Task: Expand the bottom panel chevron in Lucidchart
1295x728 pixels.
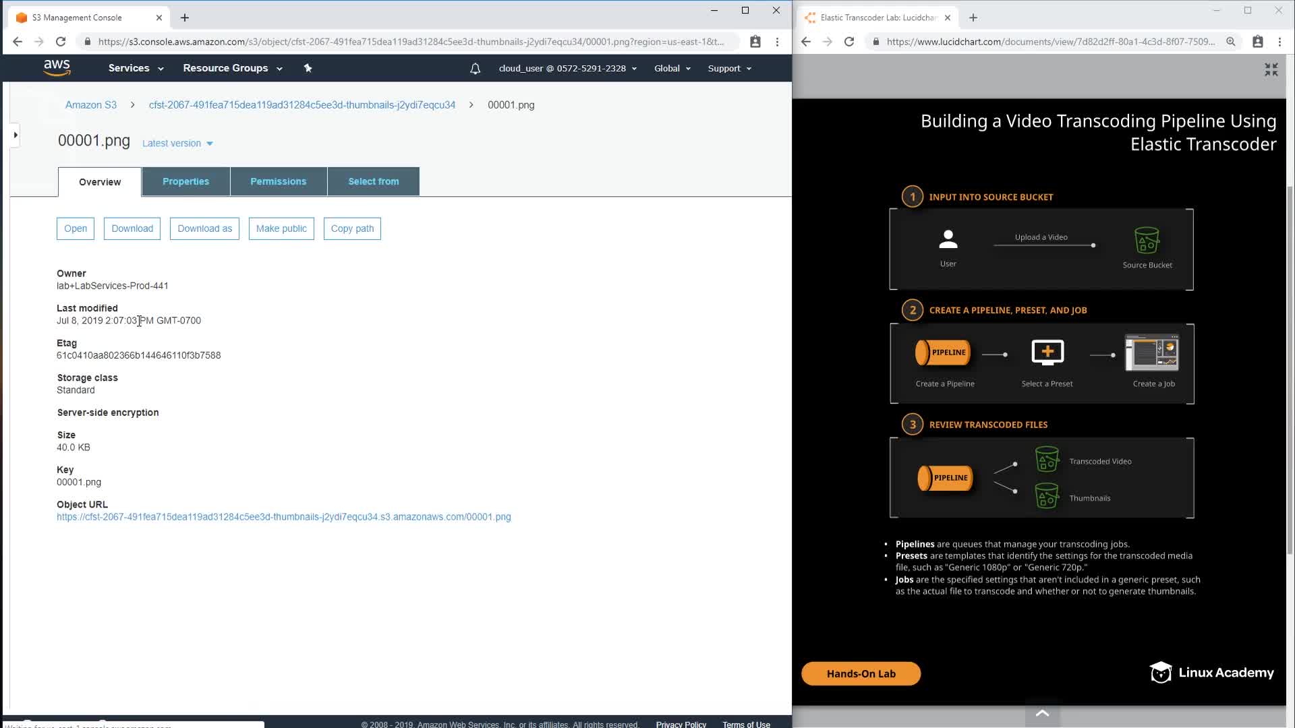Action: click(1042, 713)
